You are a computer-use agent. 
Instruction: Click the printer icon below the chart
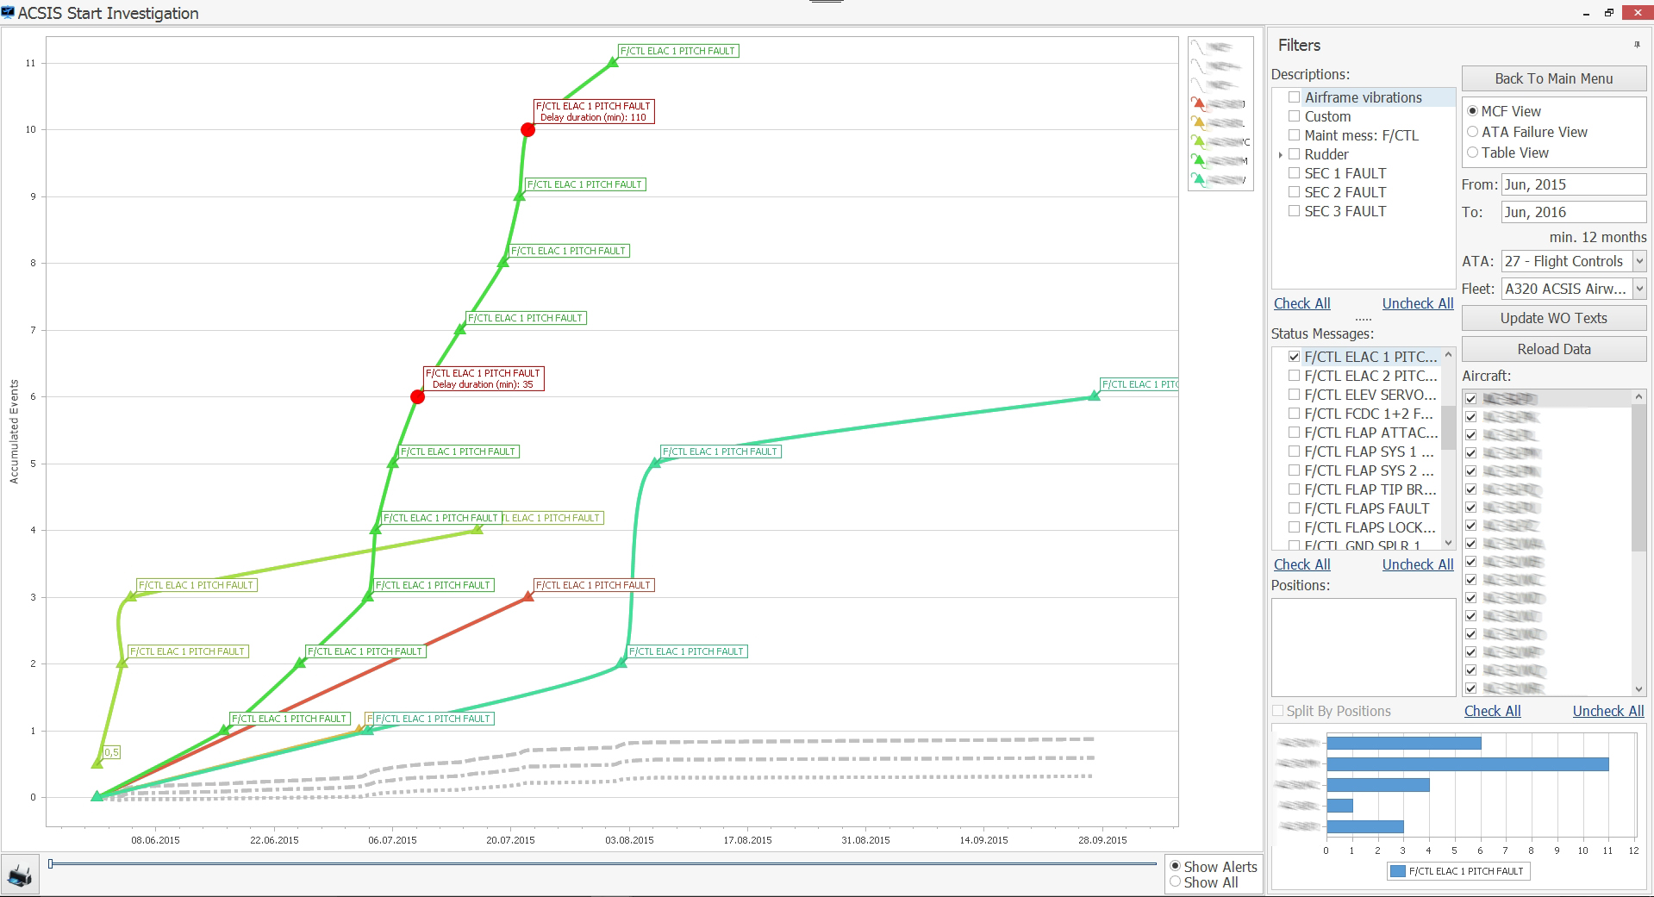click(20, 875)
